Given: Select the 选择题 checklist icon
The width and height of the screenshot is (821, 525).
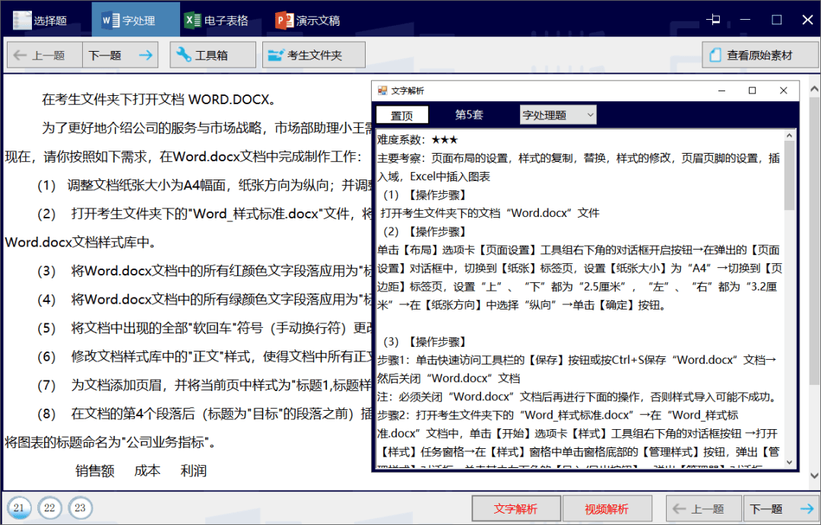Looking at the screenshot, I should click(22, 18).
